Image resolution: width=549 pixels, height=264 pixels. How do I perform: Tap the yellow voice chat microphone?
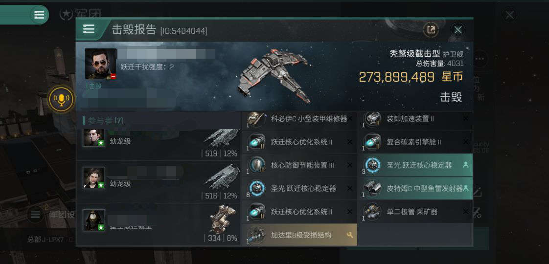(61, 99)
